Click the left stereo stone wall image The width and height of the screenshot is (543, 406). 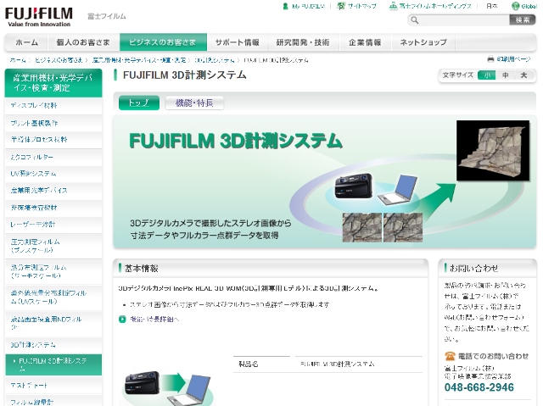pyautogui.click(x=362, y=227)
